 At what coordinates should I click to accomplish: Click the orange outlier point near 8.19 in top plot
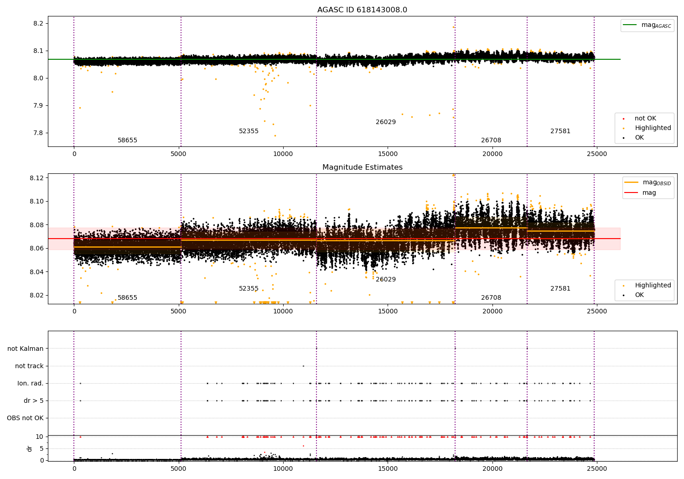453,27
